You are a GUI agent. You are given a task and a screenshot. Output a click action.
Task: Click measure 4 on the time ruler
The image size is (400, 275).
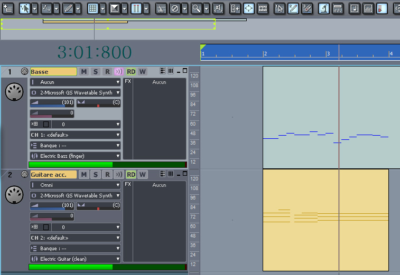(x=391, y=53)
